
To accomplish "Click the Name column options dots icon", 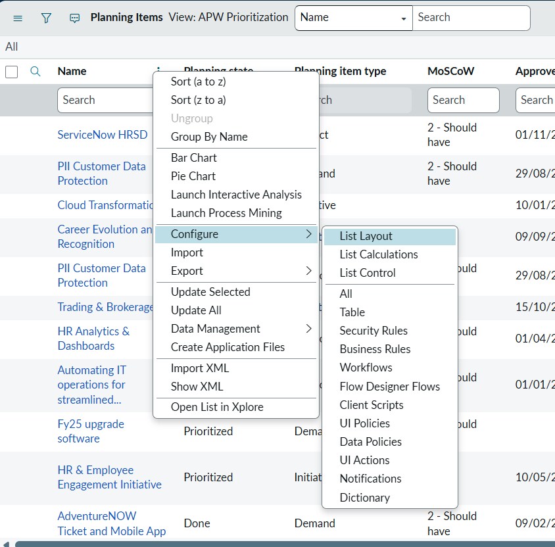I will tap(158, 70).
